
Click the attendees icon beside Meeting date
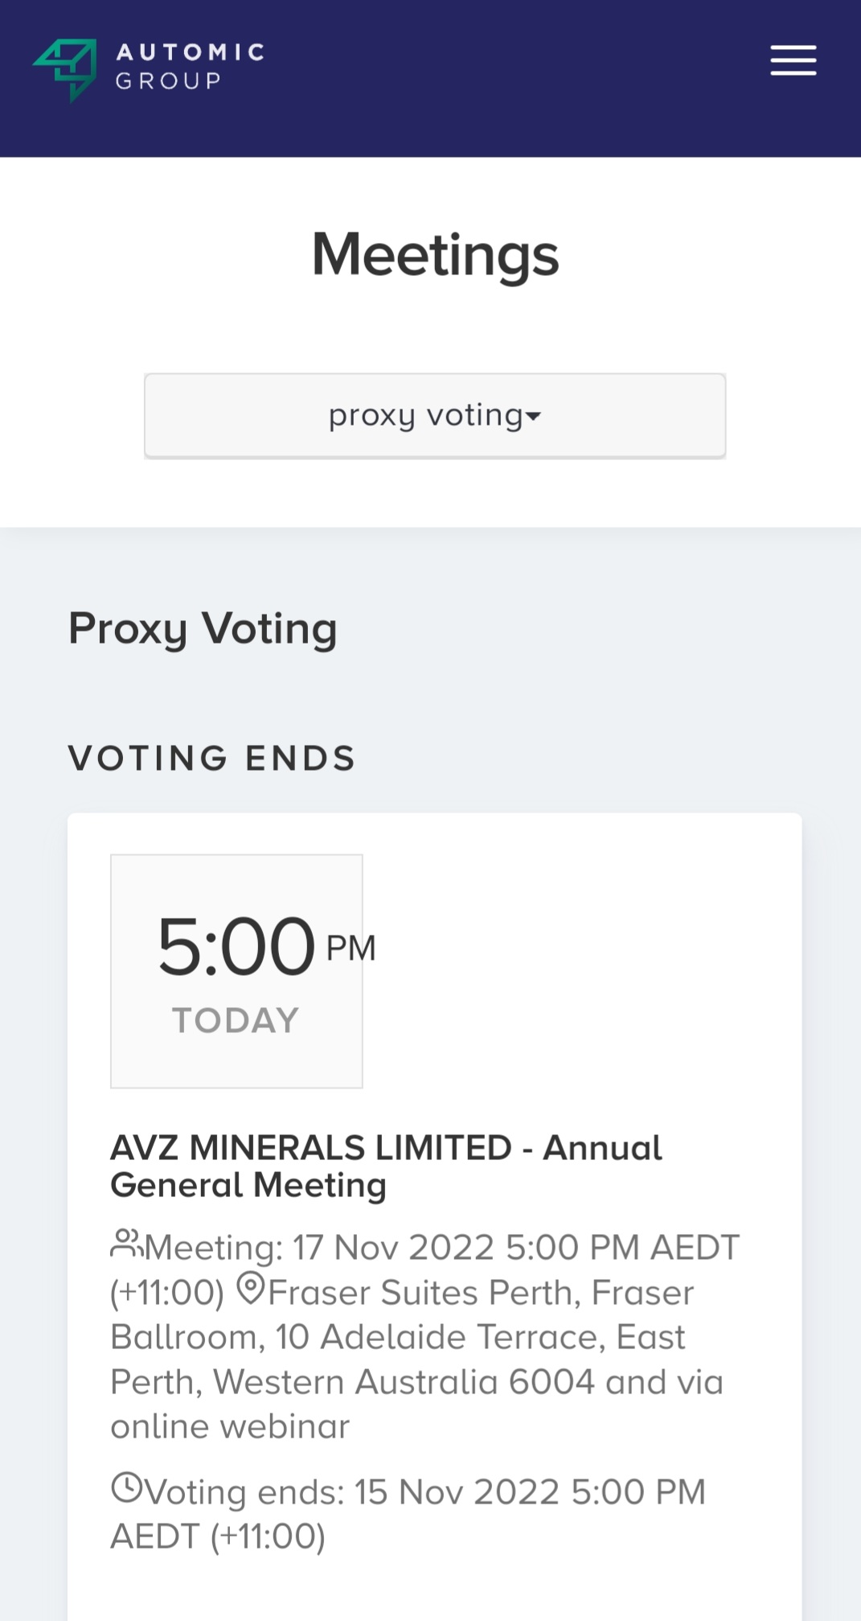125,1244
